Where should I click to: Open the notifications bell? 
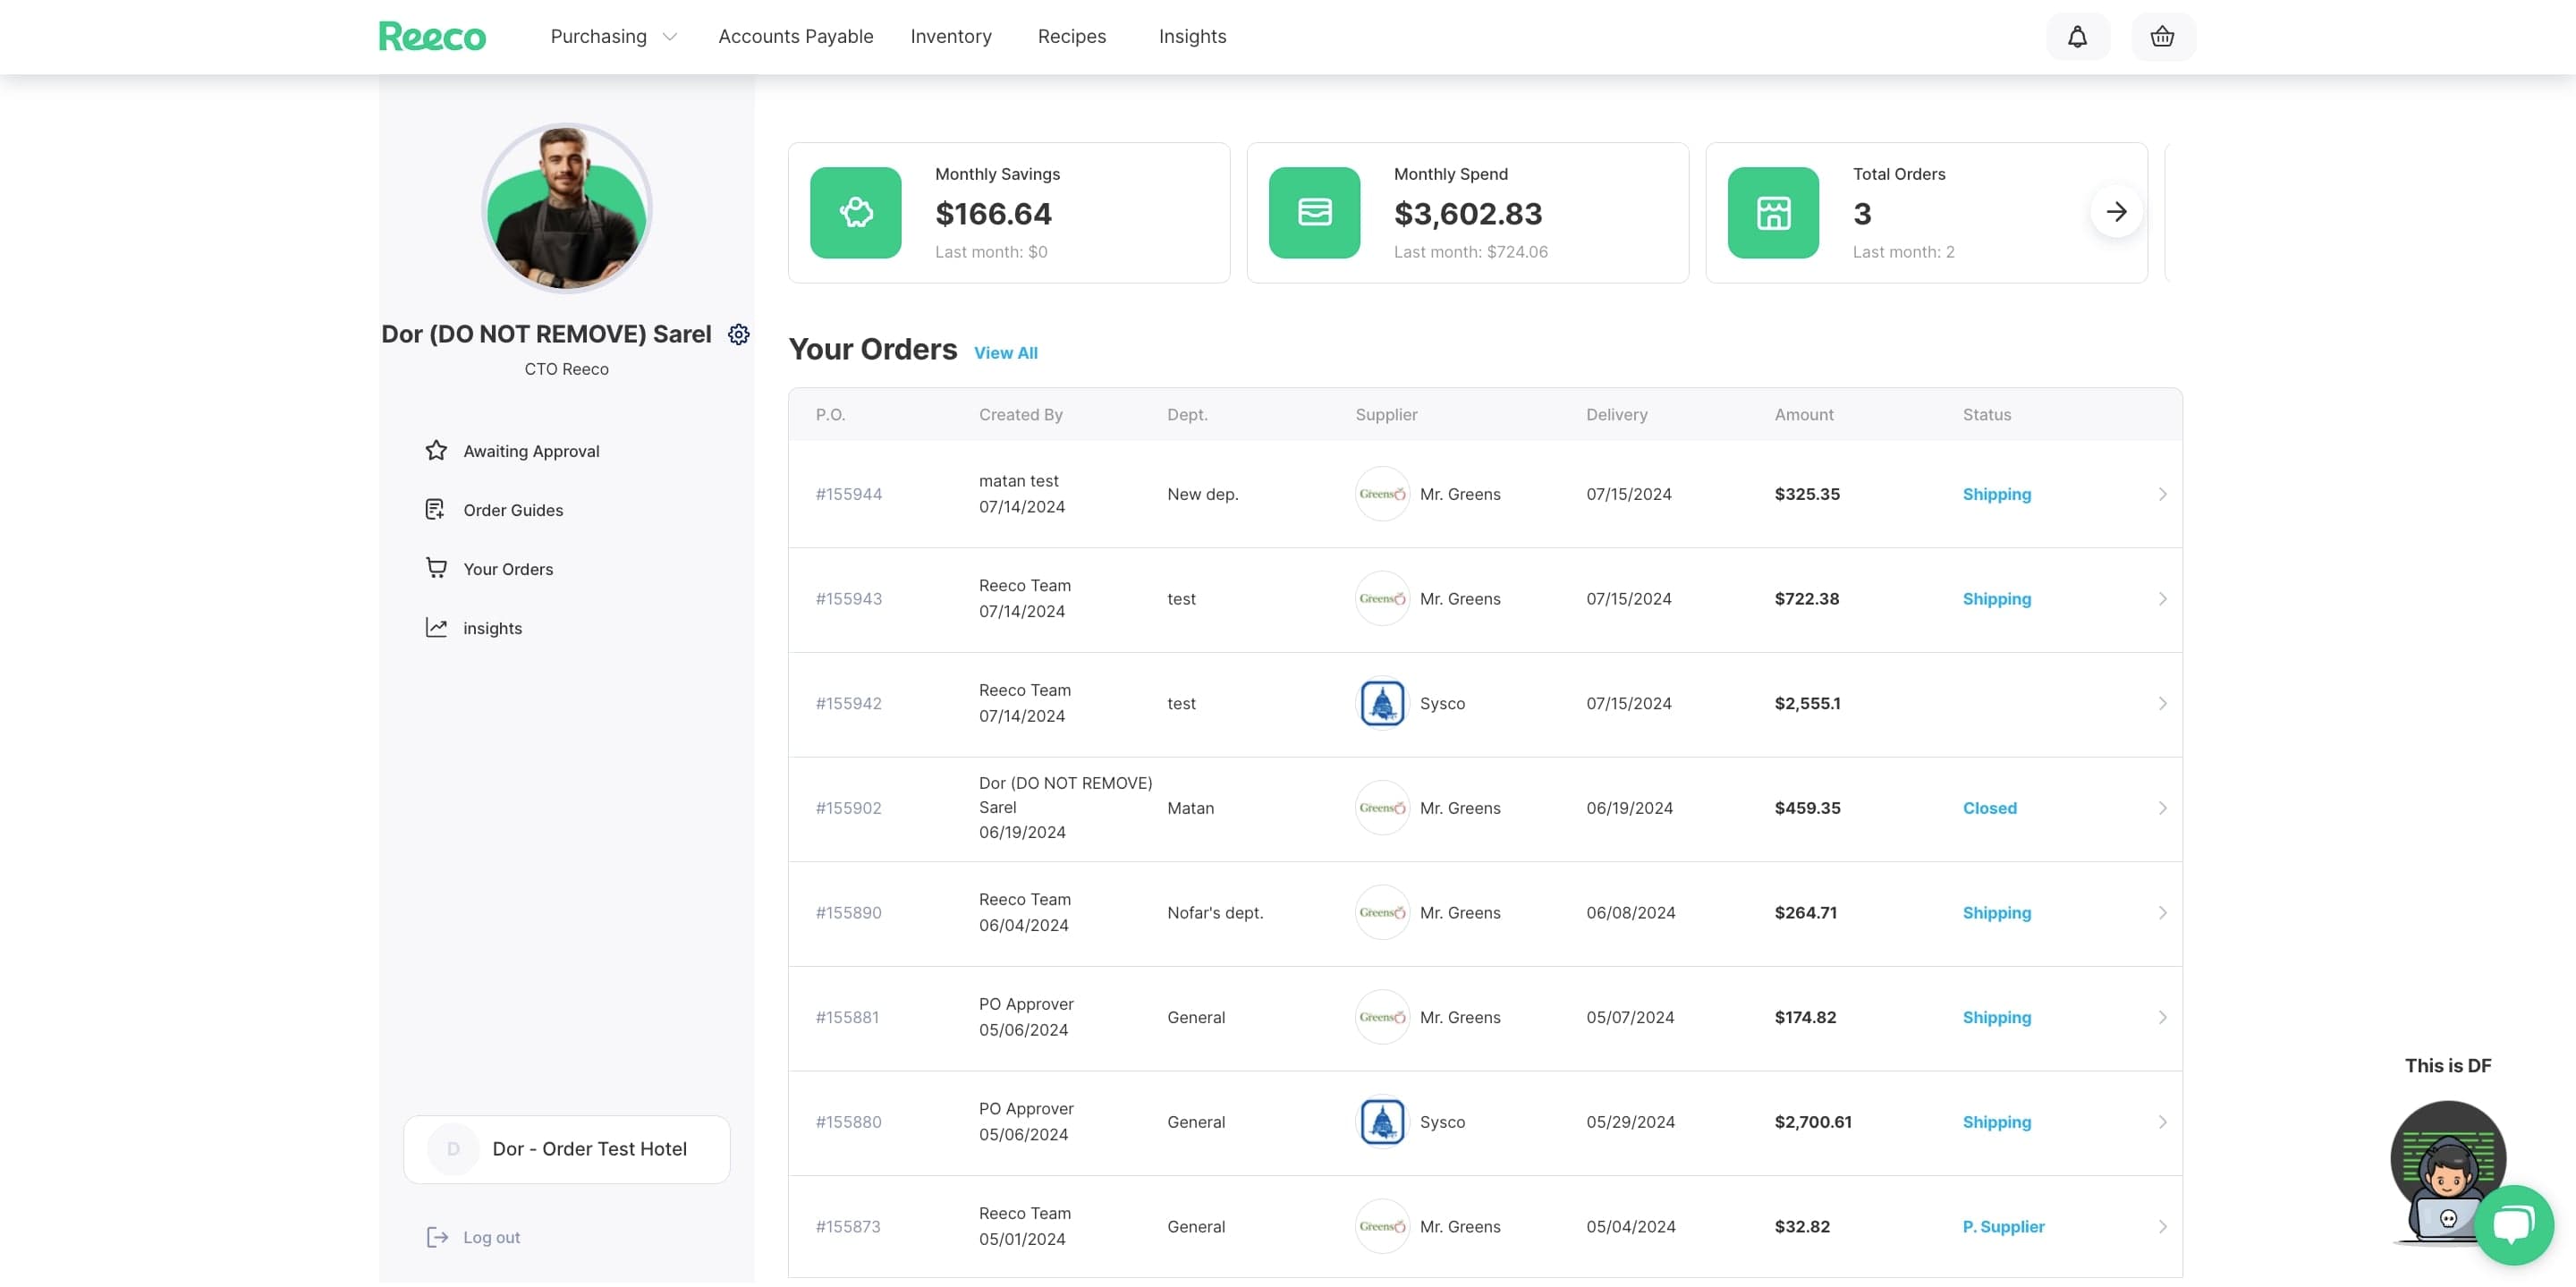2077,37
